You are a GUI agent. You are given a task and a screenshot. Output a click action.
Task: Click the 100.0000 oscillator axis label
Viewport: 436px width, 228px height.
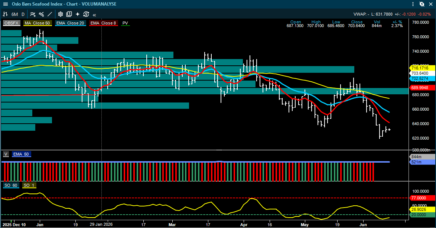tap(420, 191)
